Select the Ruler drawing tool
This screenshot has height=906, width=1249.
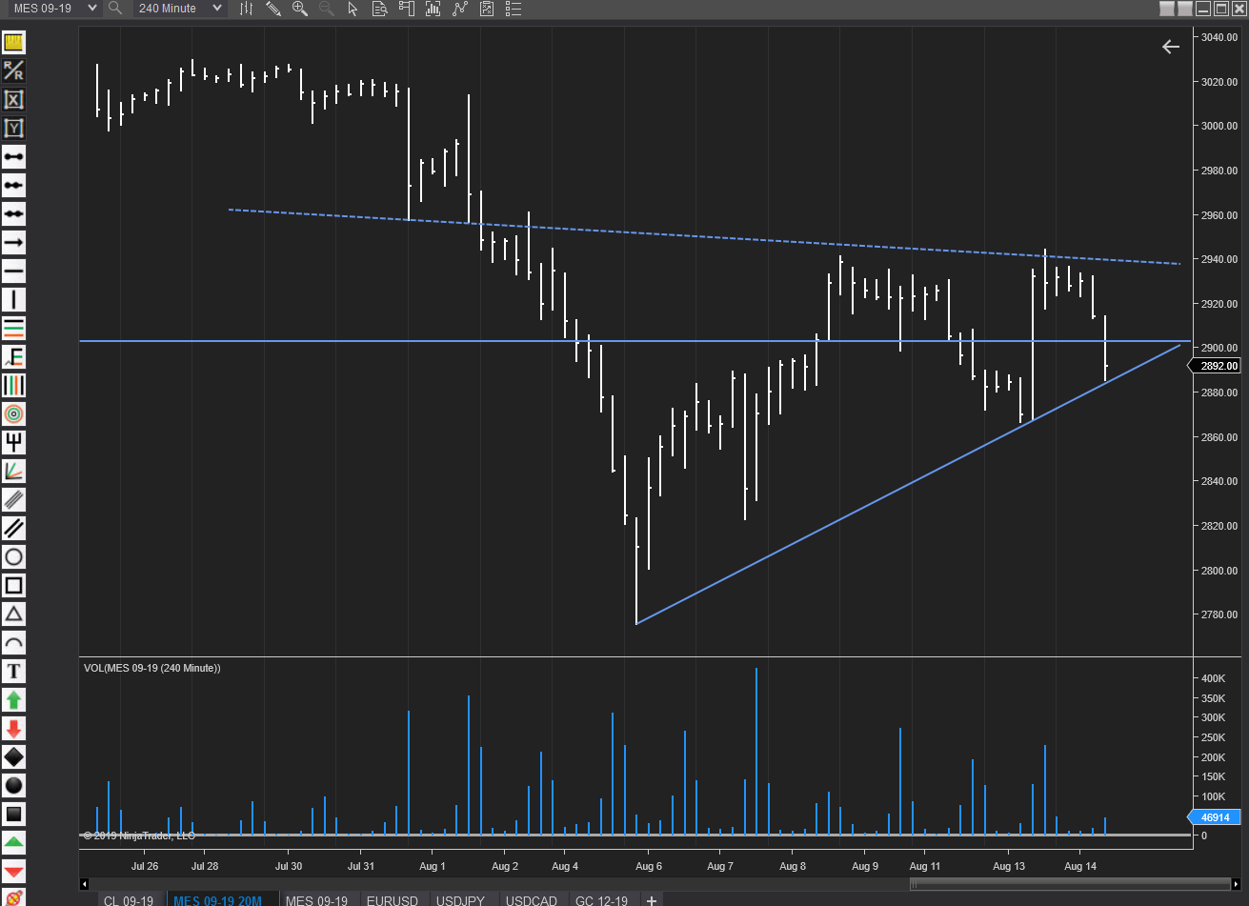pyautogui.click(x=13, y=42)
